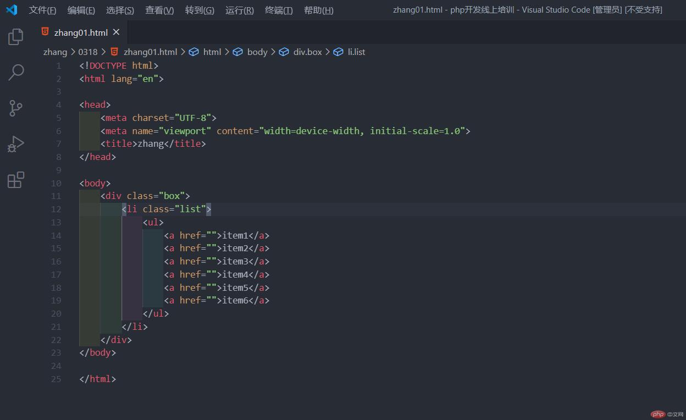Open the 运行 menu
686x420 pixels.
pyautogui.click(x=239, y=10)
